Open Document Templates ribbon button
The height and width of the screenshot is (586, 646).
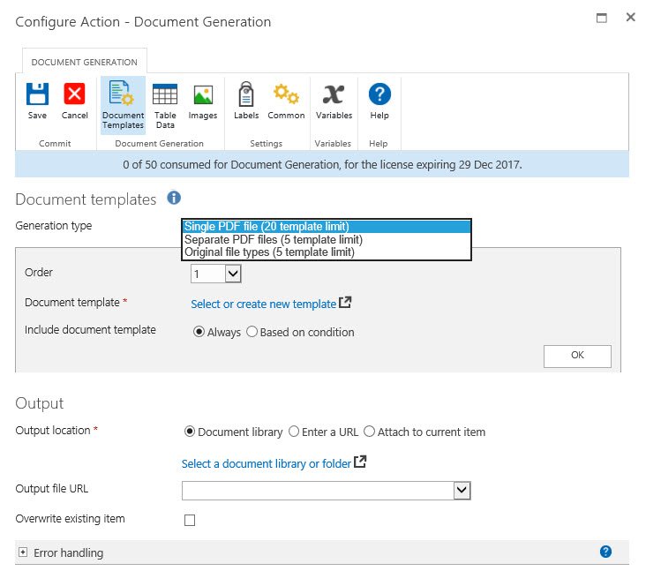[x=123, y=106]
